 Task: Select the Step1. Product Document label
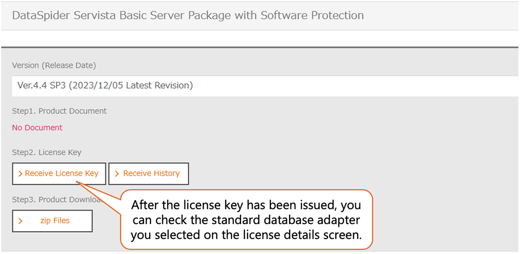(x=59, y=111)
